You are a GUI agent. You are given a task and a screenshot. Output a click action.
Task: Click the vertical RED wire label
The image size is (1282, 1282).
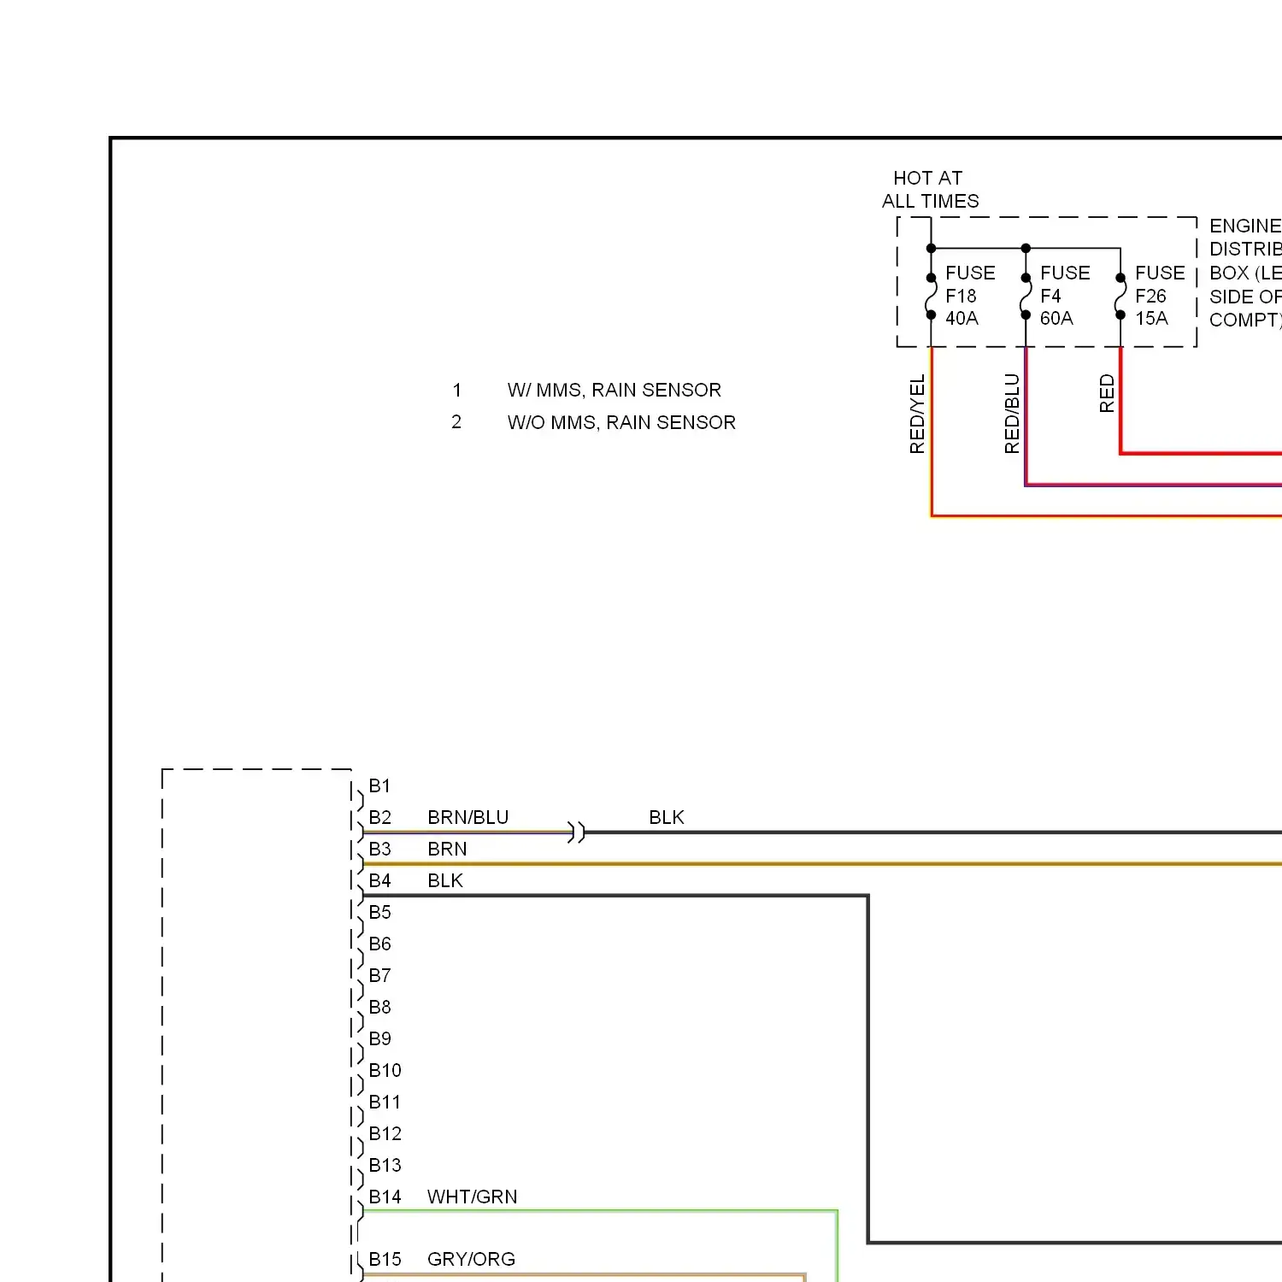1107,393
